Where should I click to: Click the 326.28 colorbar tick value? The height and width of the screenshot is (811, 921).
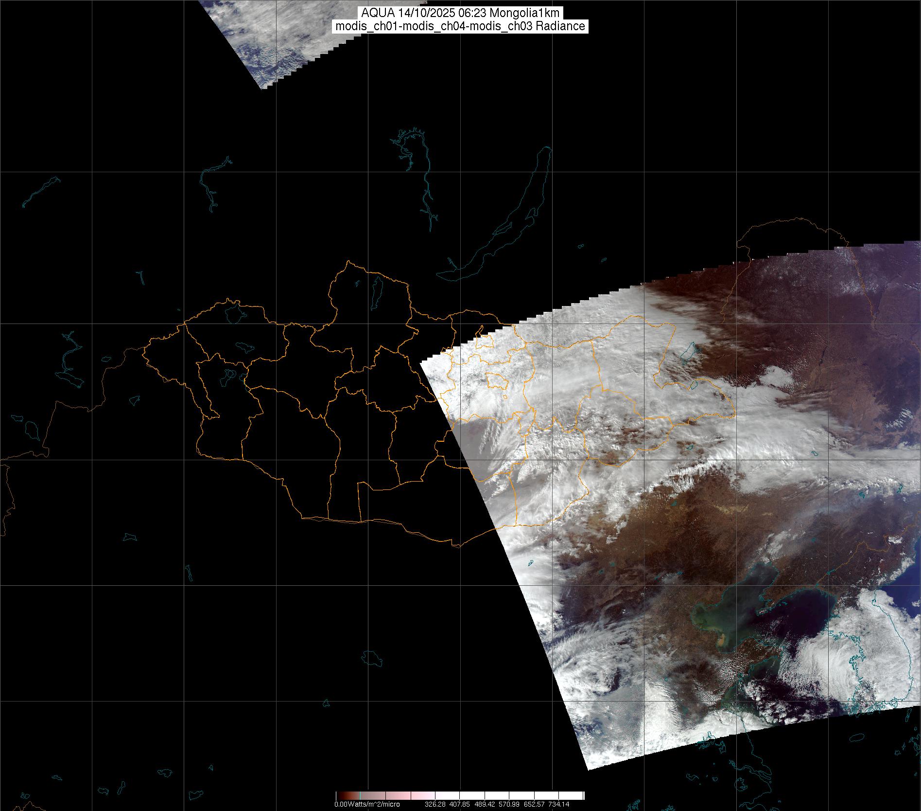pyautogui.click(x=435, y=804)
